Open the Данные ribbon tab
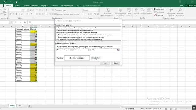196x110 pixels. [55, 6]
